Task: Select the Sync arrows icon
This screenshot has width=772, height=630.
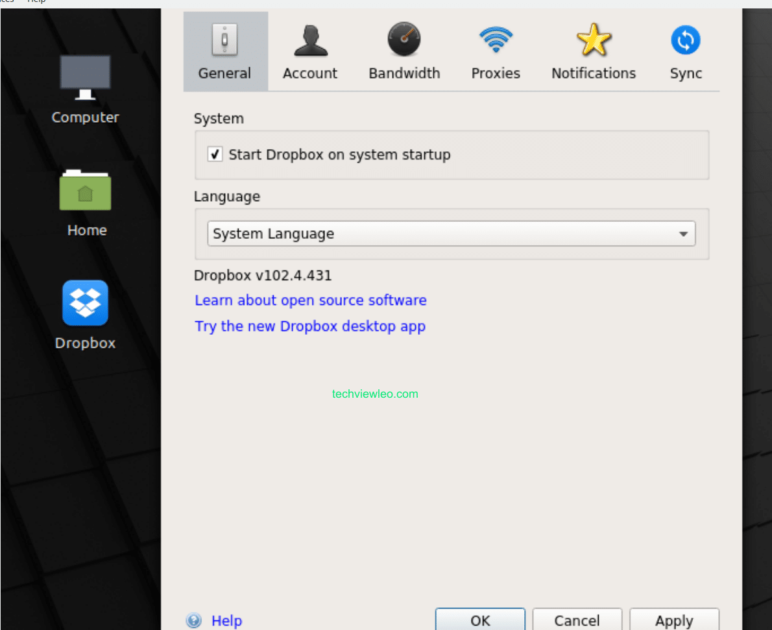Action: coord(685,39)
